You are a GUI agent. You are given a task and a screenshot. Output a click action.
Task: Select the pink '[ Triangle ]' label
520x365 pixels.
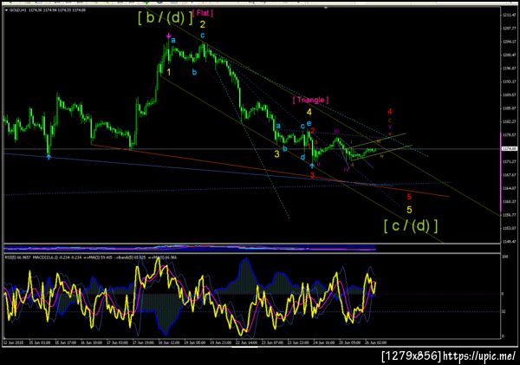coord(310,100)
